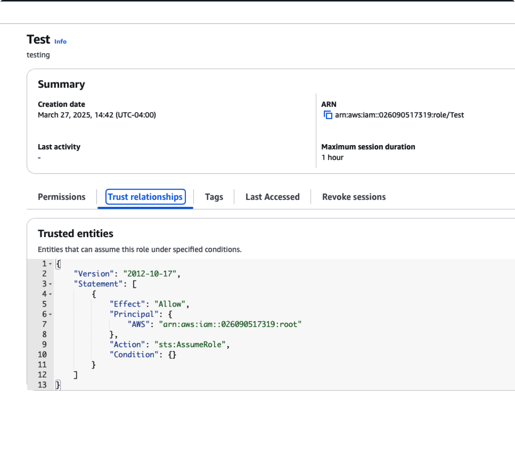Click the "Statement" key on line 3
Image resolution: width=515 pixels, height=461 pixels.
(98, 284)
